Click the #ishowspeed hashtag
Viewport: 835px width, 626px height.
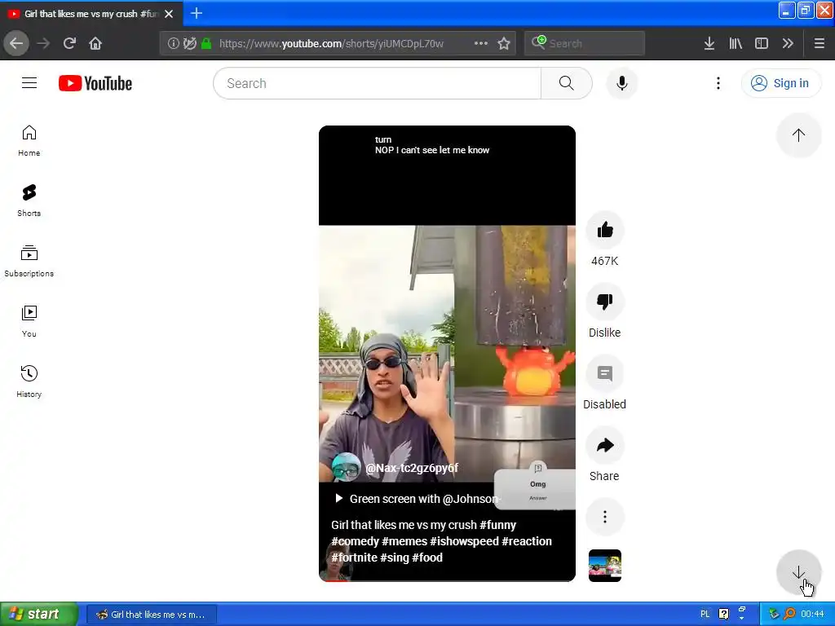coord(464,541)
